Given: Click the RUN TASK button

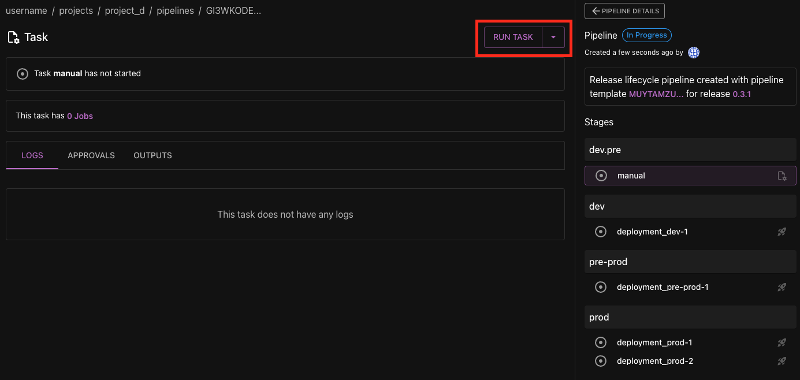Looking at the screenshot, I should tap(513, 37).
